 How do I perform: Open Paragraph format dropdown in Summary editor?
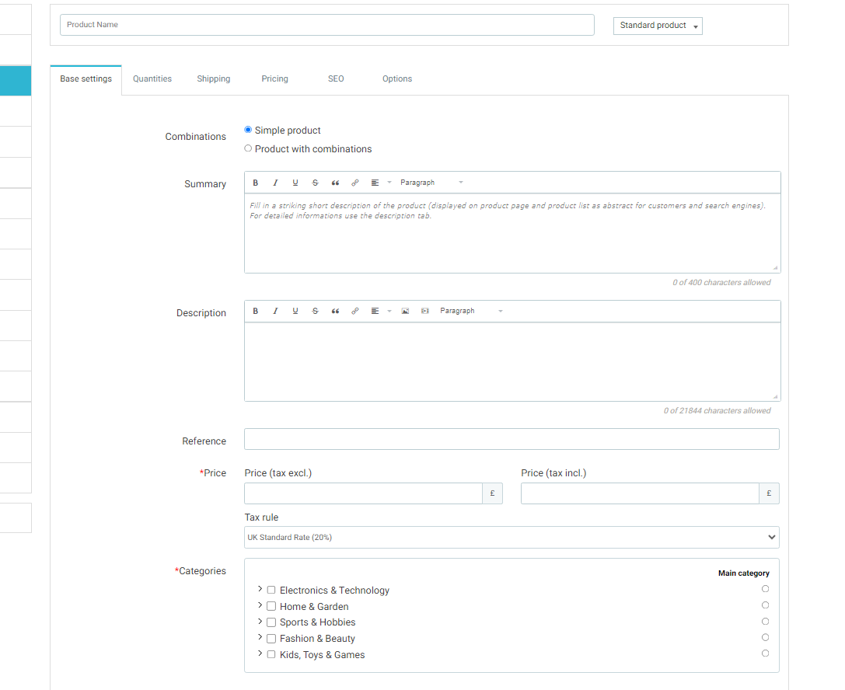[431, 183]
